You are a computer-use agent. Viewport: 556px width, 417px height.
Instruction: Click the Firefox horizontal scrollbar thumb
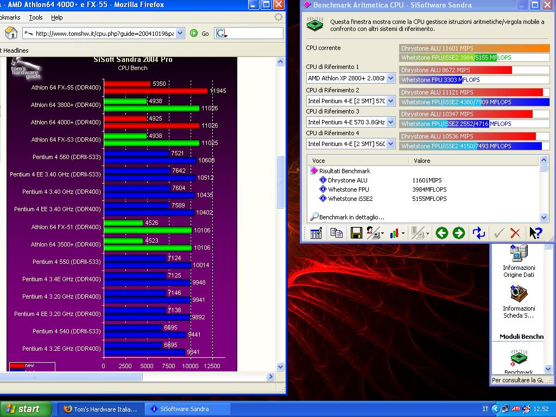[x=71, y=377]
